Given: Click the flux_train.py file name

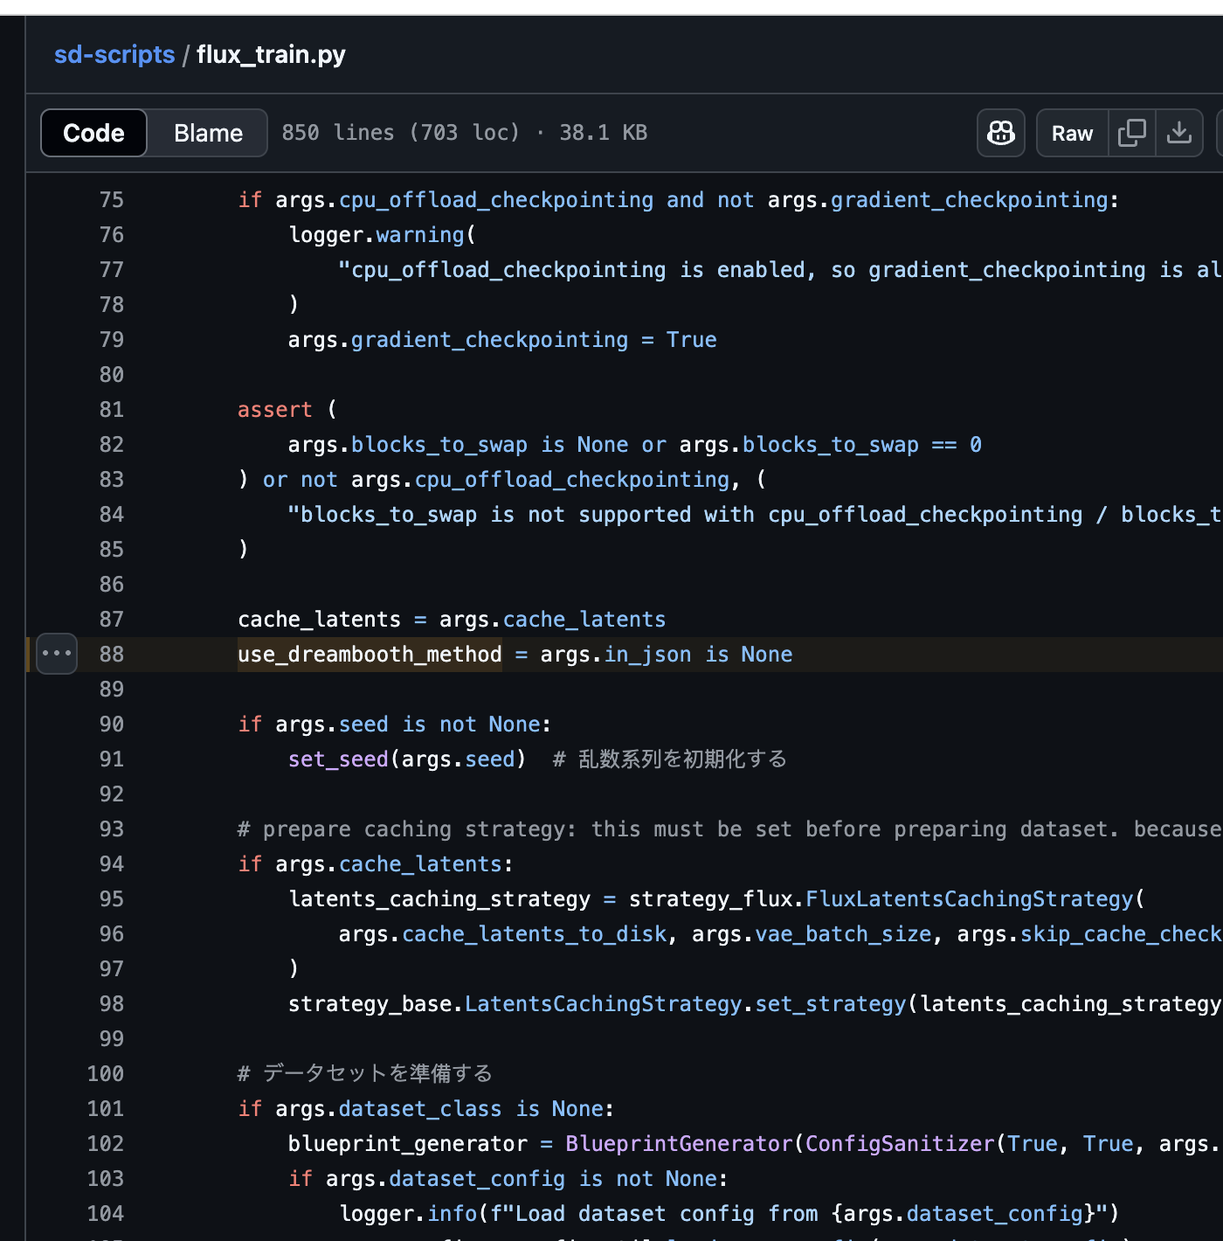Looking at the screenshot, I should (271, 54).
